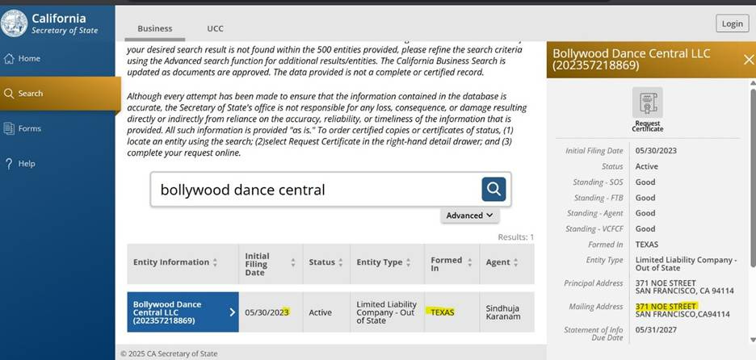Click the chevron arrow on entity result
756x360 pixels.
coord(232,312)
